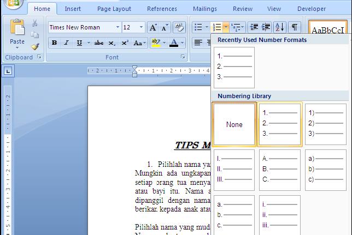Open the underline style dropdown arrow
The width and height of the screenshot is (352, 235).
click(x=89, y=43)
